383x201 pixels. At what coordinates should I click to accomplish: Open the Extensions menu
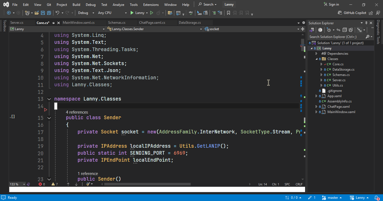coord(151,4)
